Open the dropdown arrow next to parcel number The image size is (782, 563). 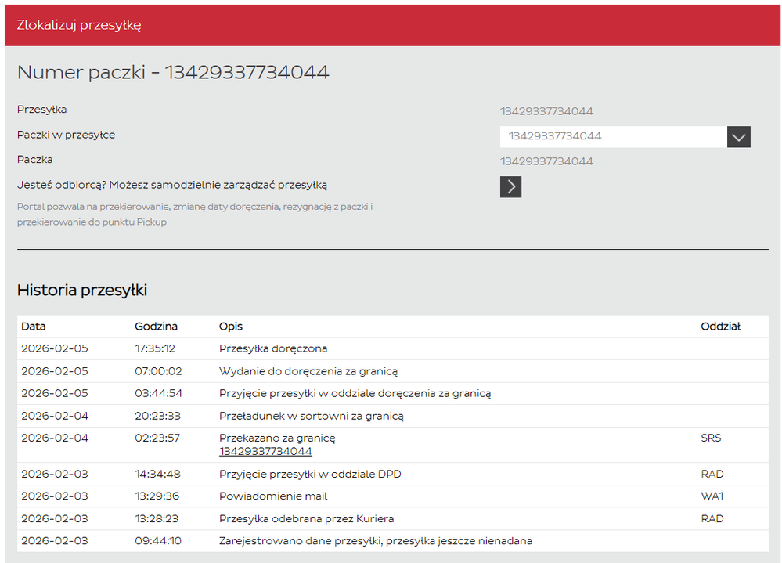click(x=737, y=136)
